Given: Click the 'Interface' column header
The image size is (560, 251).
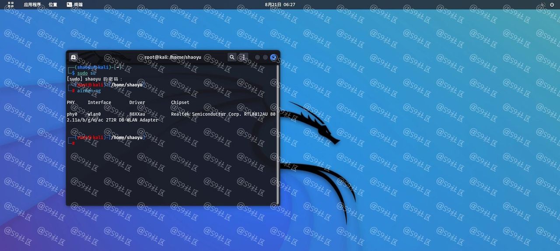Looking at the screenshot, I should click(x=99, y=103).
